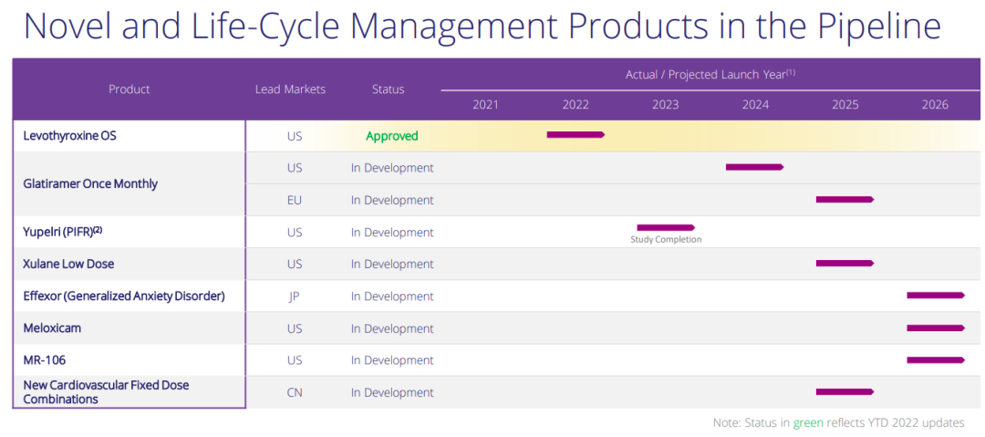Select the 'MR-106' product name
The image size is (985, 437).
click(x=44, y=360)
